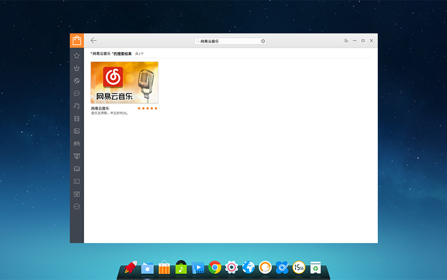Click the clock showing 15:56 in dock
447x280 pixels.
(x=299, y=267)
